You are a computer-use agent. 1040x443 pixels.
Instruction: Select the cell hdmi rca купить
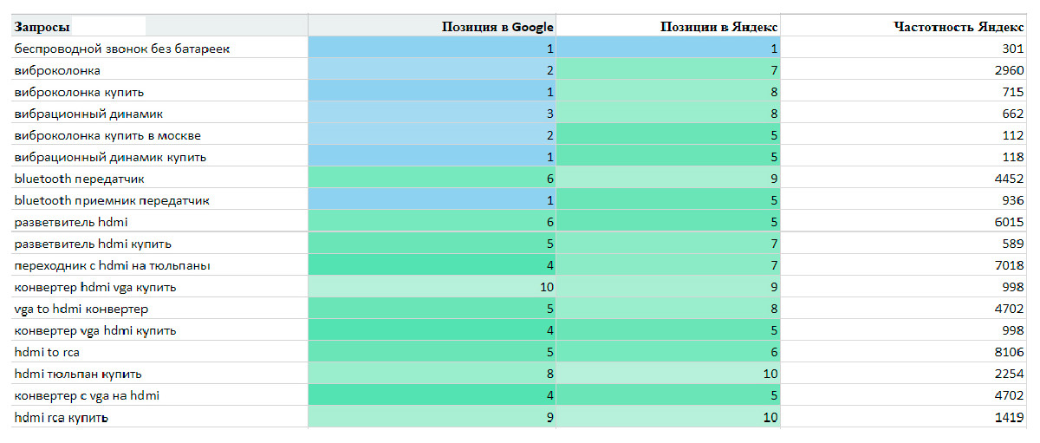(159, 417)
